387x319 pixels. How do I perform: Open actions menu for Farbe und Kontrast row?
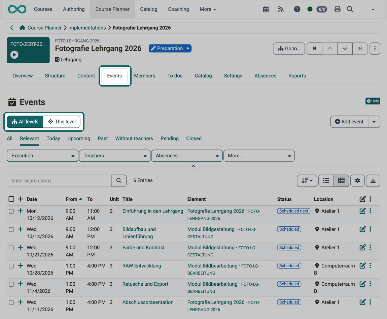click(x=370, y=247)
